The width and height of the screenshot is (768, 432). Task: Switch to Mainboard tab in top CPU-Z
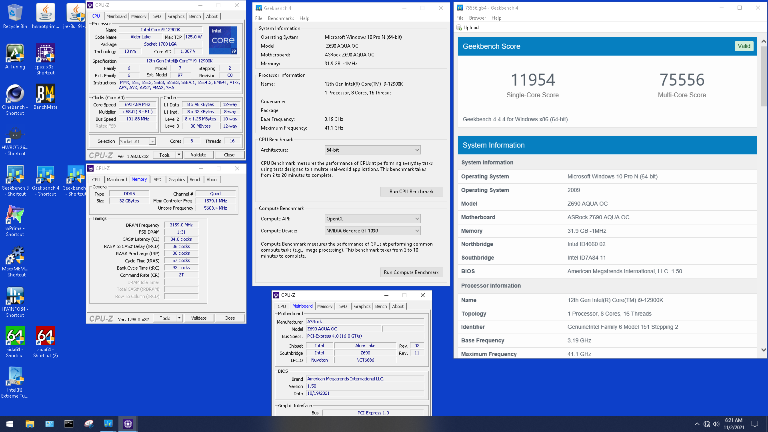point(116,16)
